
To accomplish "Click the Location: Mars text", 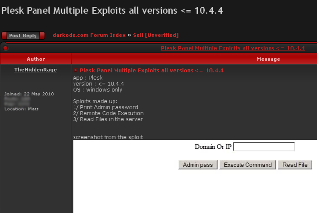I will (x=21, y=109).
